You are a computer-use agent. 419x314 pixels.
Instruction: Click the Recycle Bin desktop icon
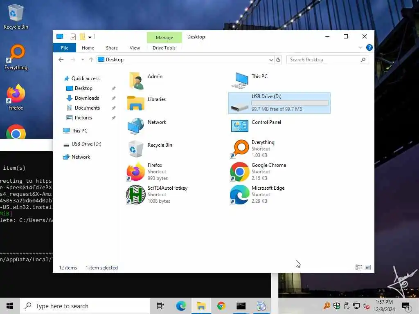[16, 16]
